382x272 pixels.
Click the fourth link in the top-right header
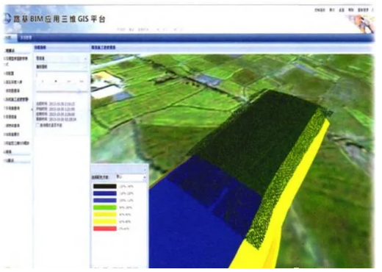point(351,10)
